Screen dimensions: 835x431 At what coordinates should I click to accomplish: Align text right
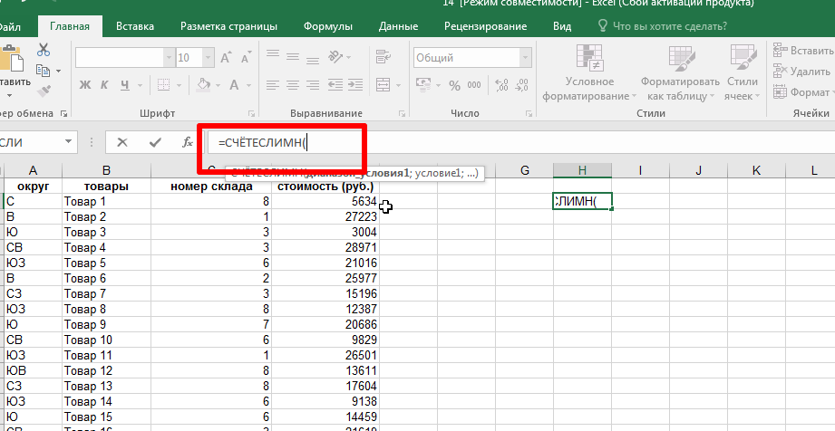(x=313, y=84)
